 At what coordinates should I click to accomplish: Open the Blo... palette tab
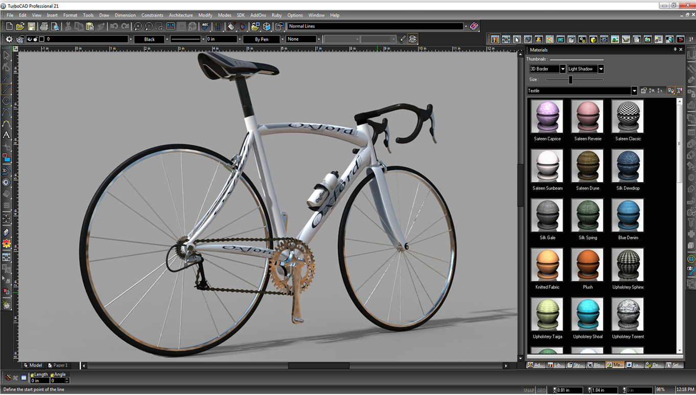pyautogui.click(x=595, y=365)
